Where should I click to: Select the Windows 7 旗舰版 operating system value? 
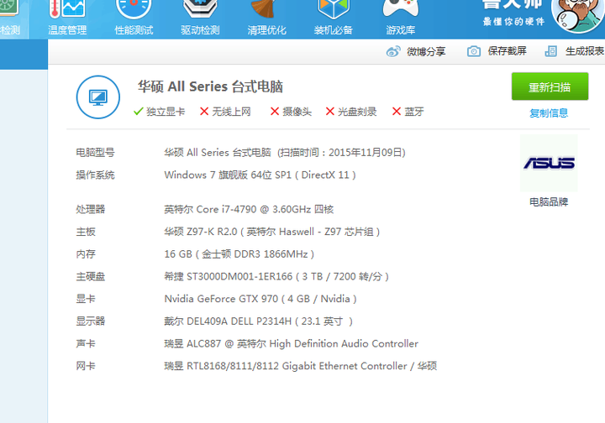pos(260,175)
